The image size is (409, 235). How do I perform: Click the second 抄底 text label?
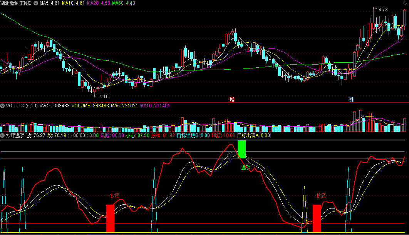click(321, 195)
